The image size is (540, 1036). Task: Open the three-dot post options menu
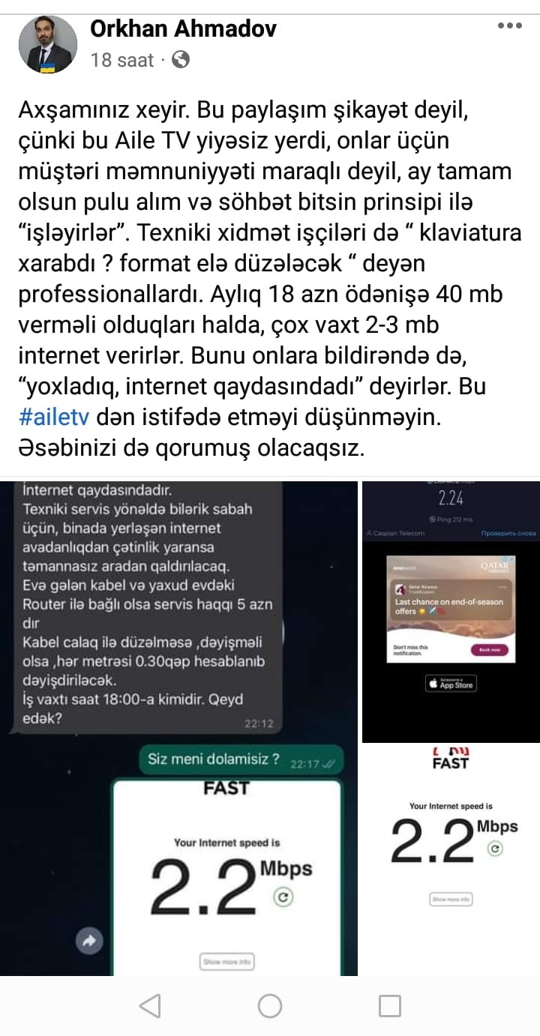click(509, 25)
